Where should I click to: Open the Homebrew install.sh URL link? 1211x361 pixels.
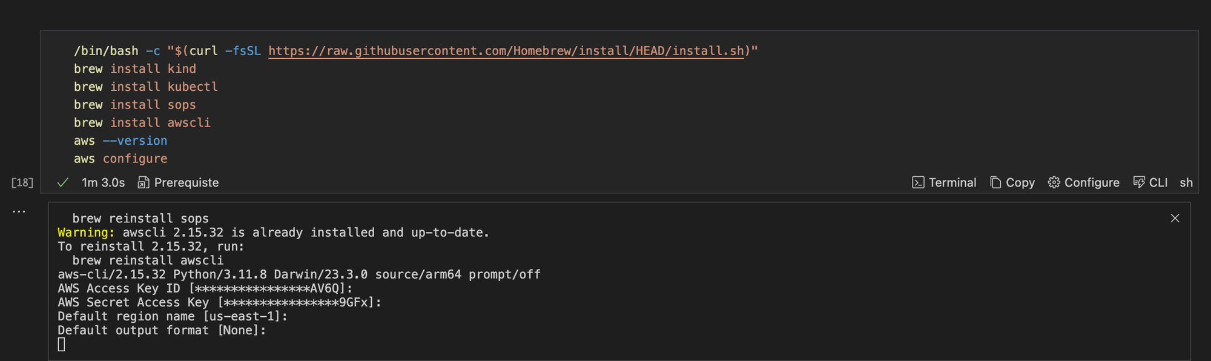pos(506,51)
